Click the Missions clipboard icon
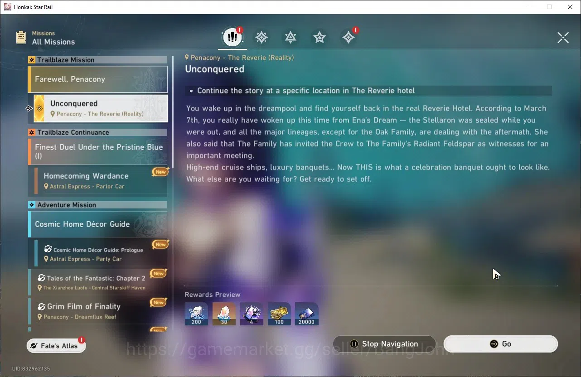The width and height of the screenshot is (581, 377). (21, 37)
